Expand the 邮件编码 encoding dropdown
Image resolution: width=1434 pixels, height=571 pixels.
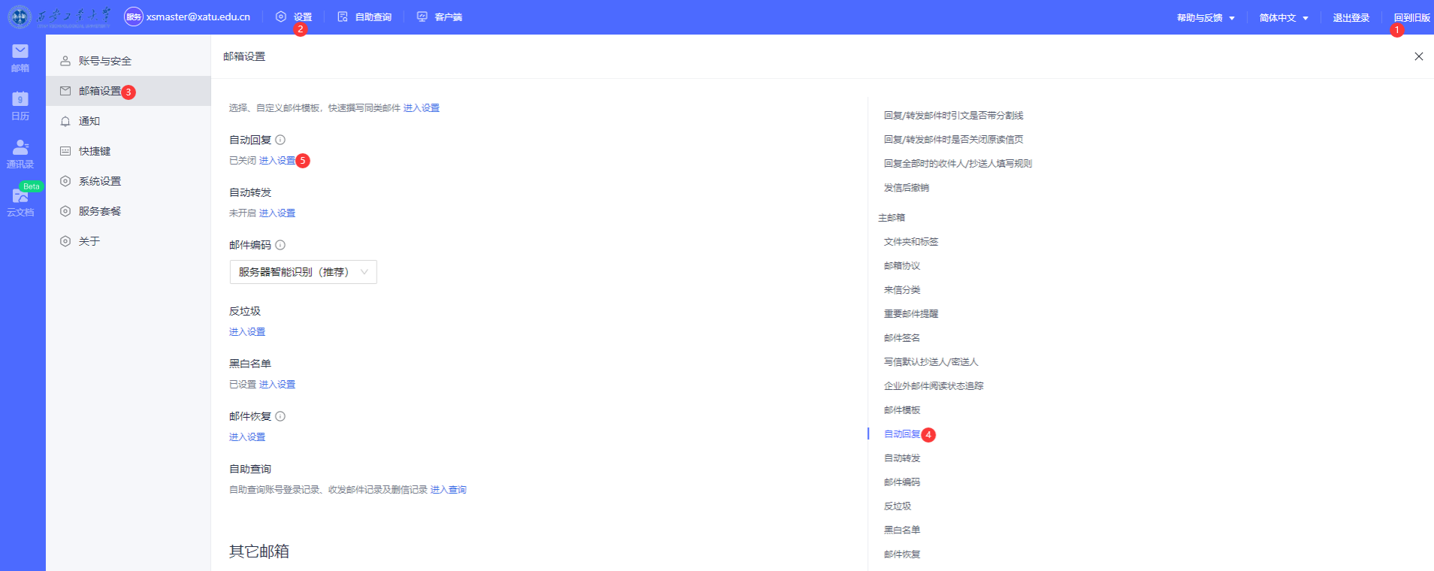click(303, 272)
